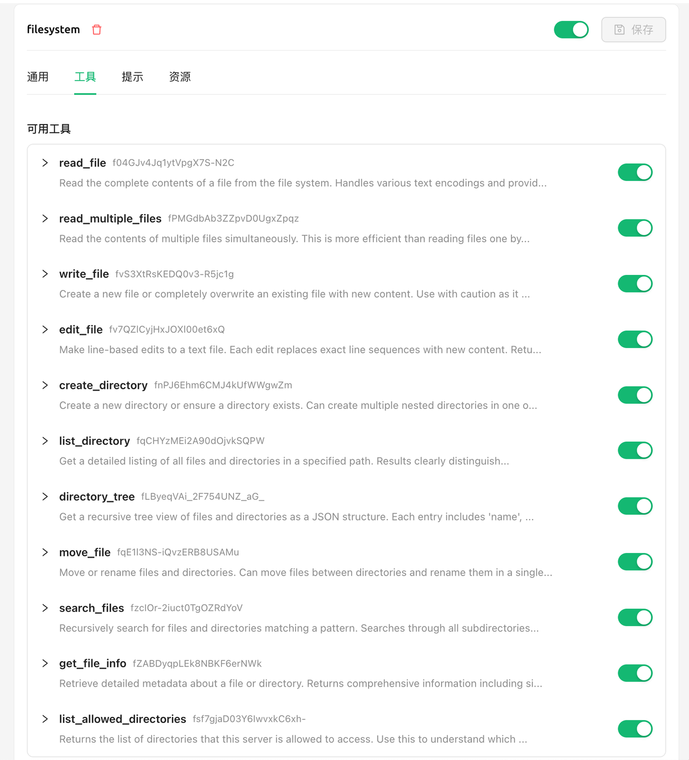Disable the read_file tool toggle
689x760 pixels.
point(635,172)
